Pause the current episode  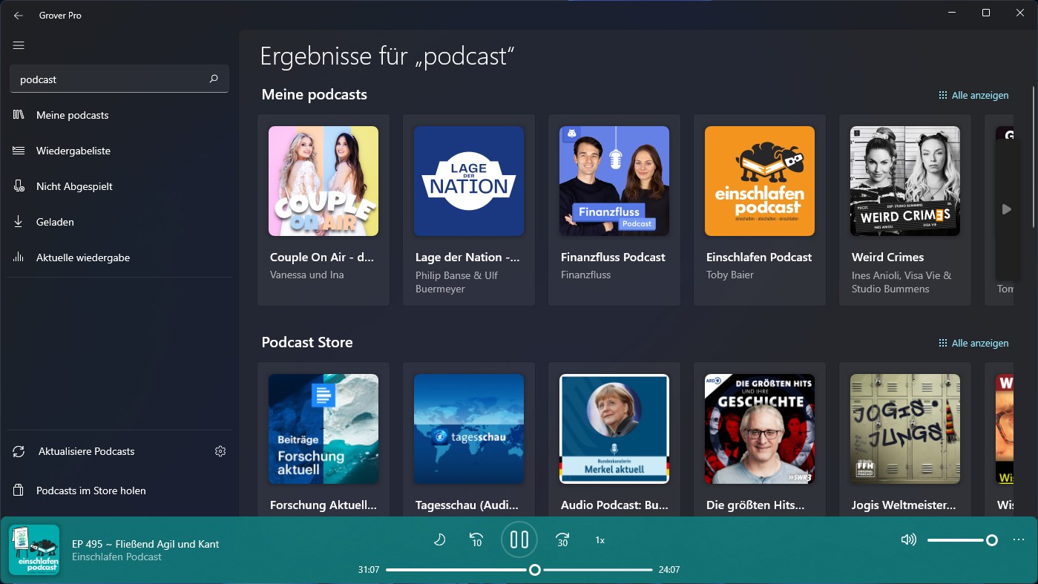tap(519, 539)
